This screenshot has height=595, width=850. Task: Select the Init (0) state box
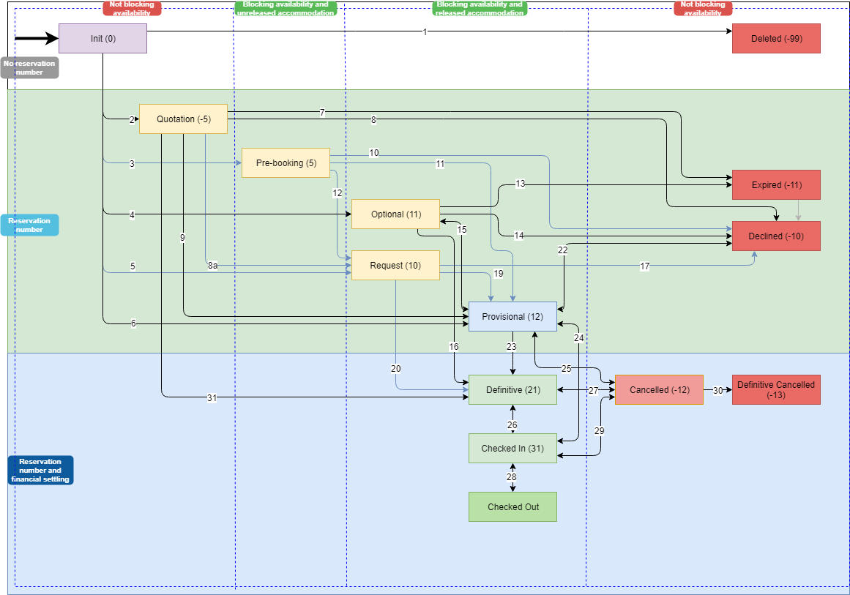click(x=102, y=38)
